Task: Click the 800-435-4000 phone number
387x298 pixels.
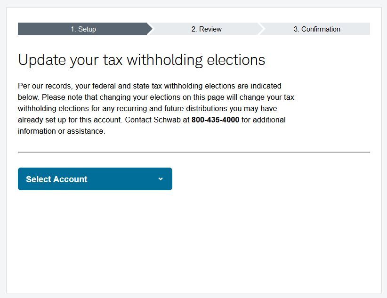Action: [215, 120]
